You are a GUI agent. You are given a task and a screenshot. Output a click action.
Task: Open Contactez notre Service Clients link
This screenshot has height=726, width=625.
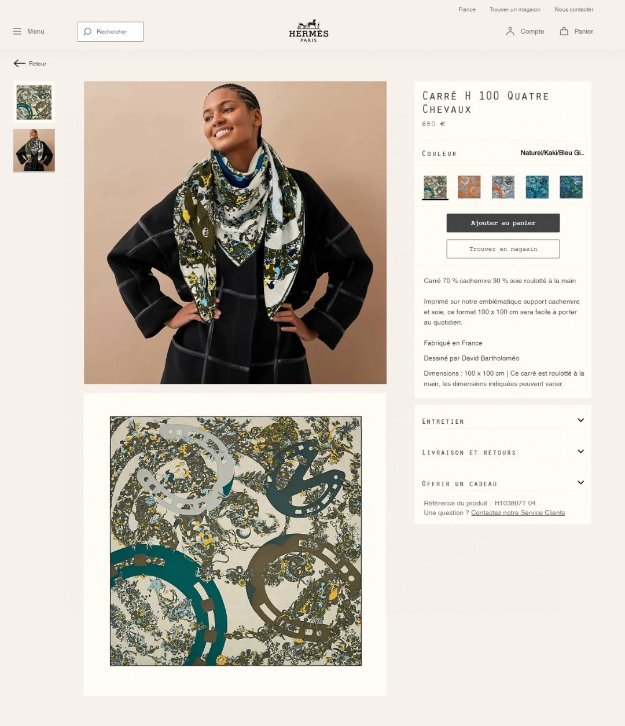tap(518, 513)
